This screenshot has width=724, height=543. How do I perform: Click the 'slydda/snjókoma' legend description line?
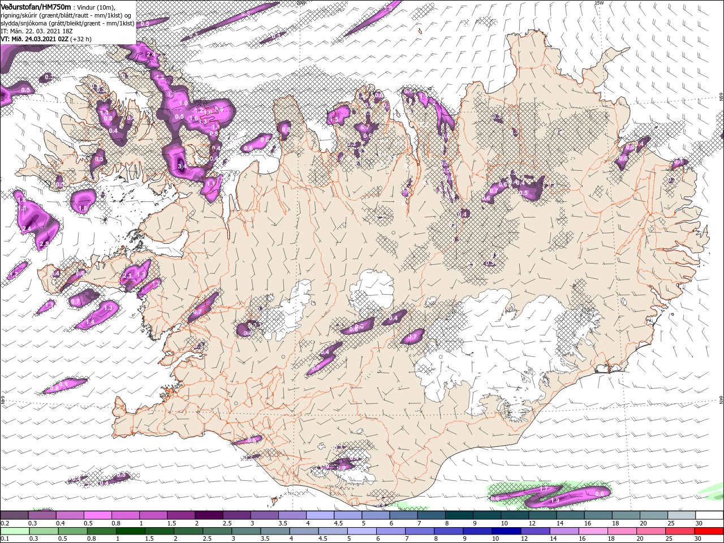coord(67,23)
